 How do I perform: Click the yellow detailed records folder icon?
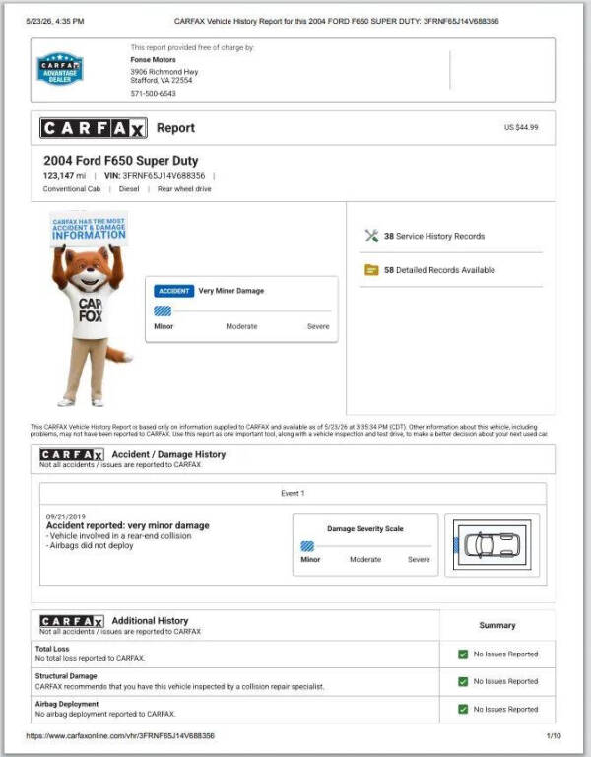[x=371, y=270]
